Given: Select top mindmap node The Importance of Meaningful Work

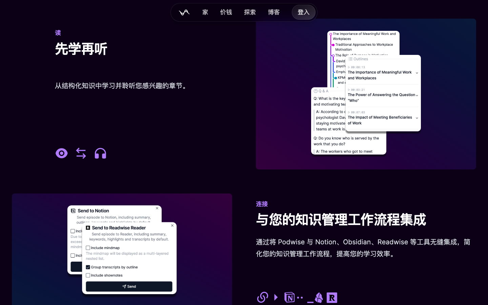Looking at the screenshot, I should point(364,36).
